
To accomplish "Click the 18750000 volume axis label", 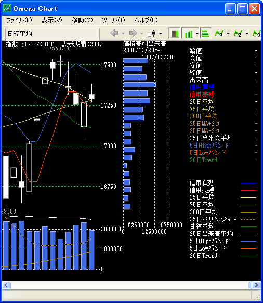I will click(170, 225).
